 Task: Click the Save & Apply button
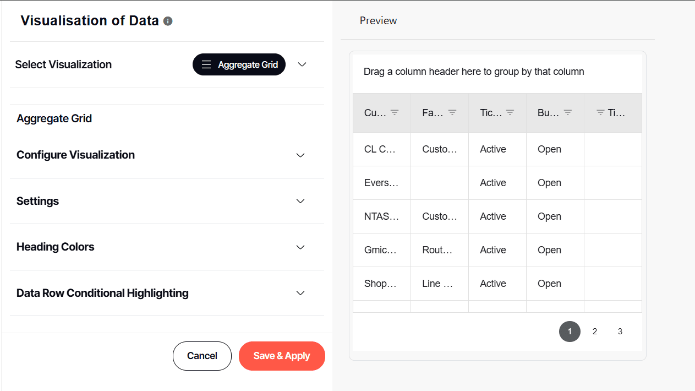tap(282, 356)
